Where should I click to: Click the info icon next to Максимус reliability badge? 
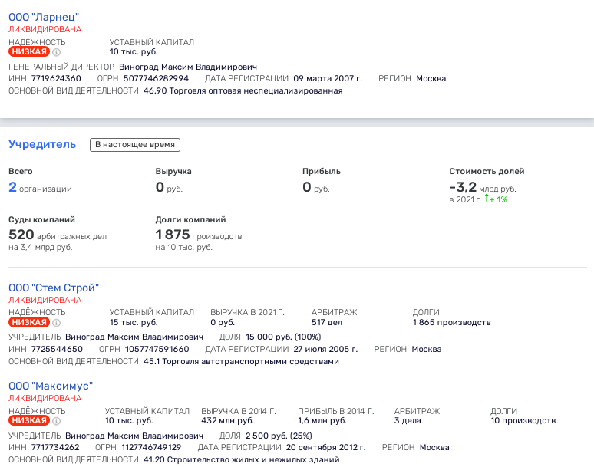(57, 421)
